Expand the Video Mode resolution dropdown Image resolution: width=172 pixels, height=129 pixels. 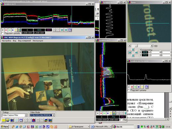coord(53,115)
